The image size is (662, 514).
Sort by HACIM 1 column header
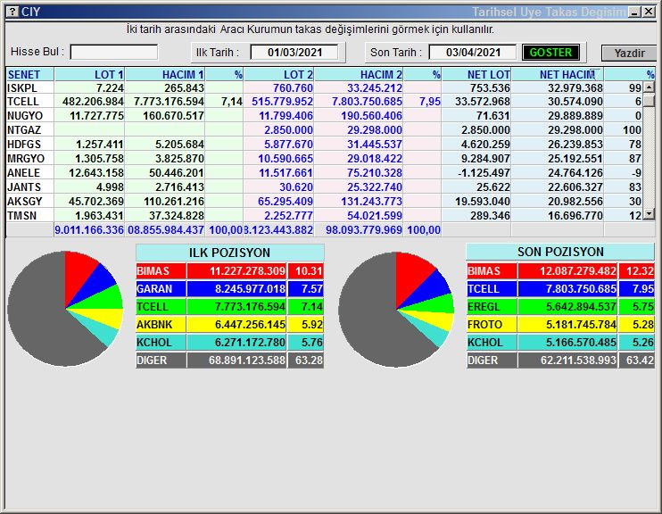point(165,74)
